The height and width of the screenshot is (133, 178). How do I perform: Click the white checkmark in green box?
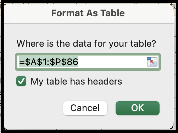(21, 81)
